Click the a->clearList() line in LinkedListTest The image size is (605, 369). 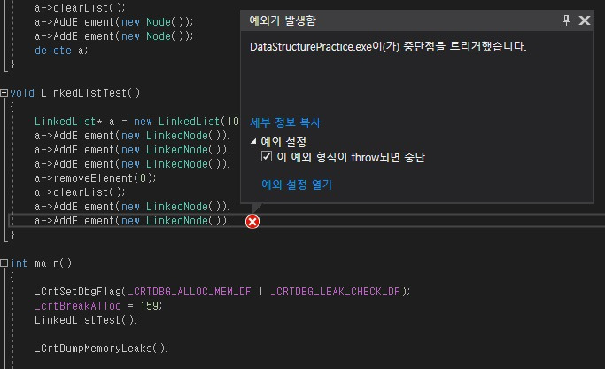coord(80,192)
